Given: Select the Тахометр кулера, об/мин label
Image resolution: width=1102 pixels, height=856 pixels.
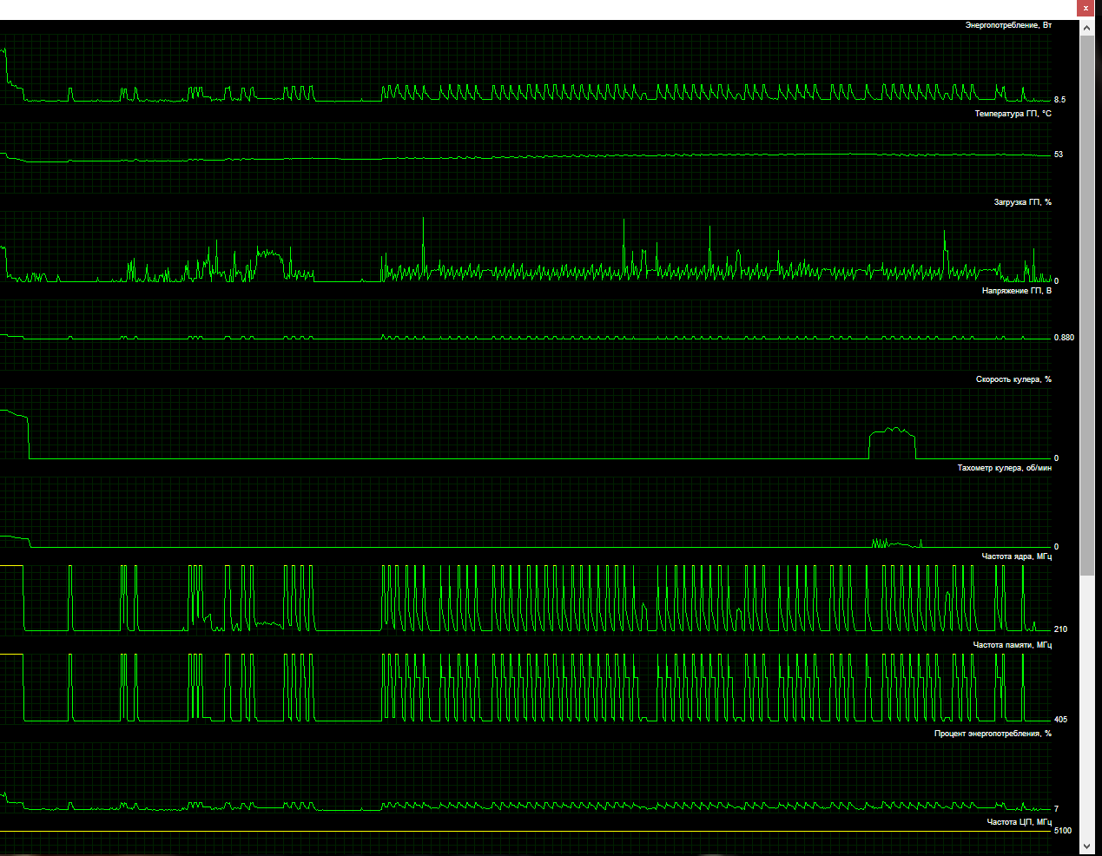Looking at the screenshot, I should coord(1004,468).
